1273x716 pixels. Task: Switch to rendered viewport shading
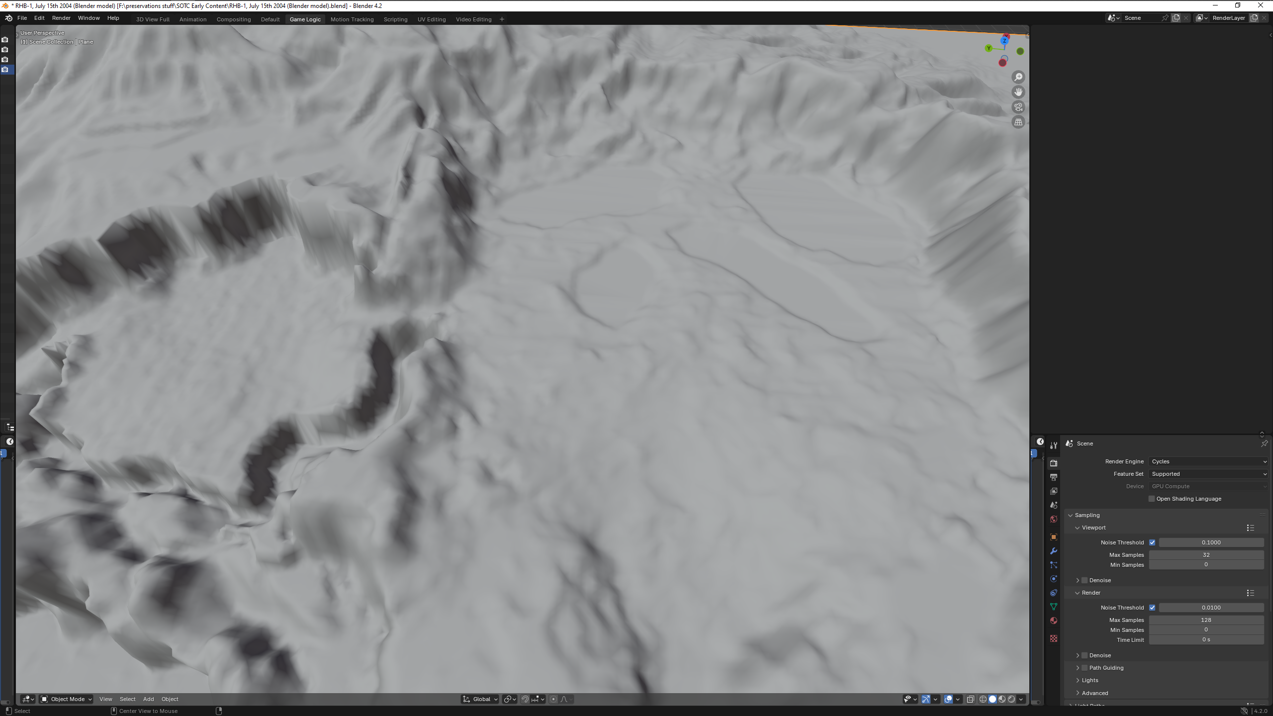click(x=1011, y=699)
